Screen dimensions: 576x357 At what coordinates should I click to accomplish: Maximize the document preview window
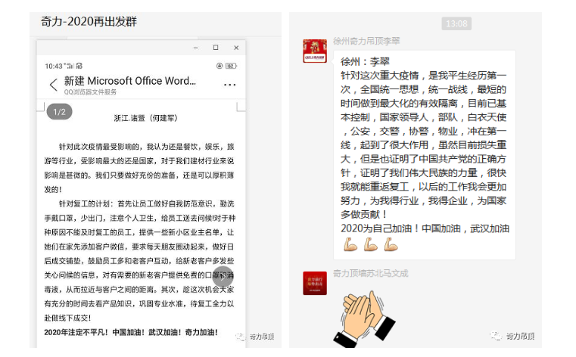point(215,48)
